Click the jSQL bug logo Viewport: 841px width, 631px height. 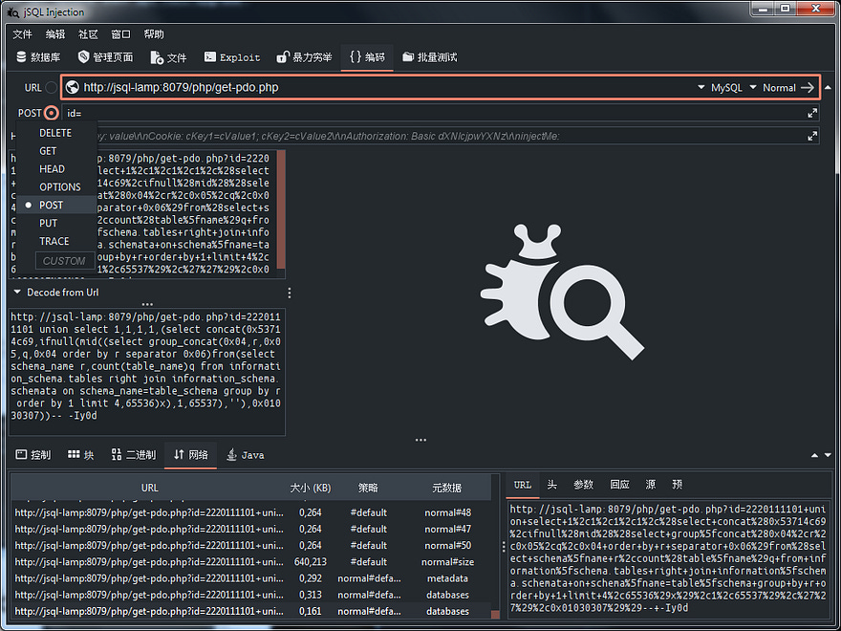tap(562, 292)
